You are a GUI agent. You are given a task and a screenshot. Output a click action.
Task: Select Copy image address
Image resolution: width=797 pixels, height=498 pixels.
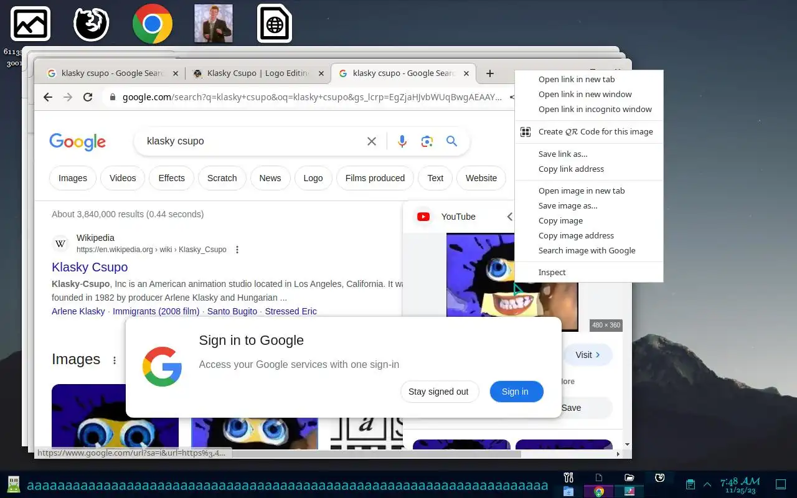pyautogui.click(x=589, y=236)
